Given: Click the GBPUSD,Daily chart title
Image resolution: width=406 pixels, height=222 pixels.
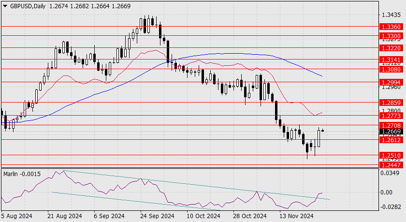Looking at the screenshot, I should point(28,6).
